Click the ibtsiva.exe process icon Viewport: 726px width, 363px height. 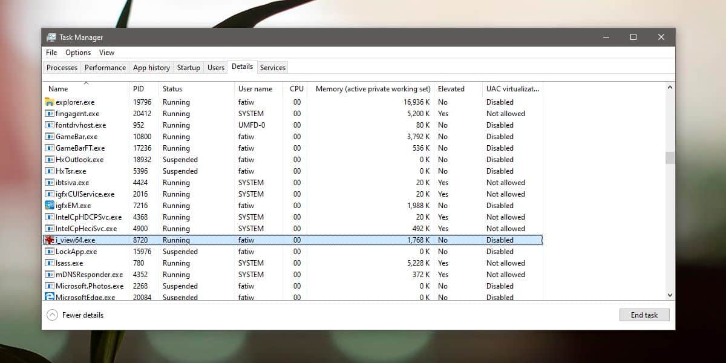click(x=50, y=183)
